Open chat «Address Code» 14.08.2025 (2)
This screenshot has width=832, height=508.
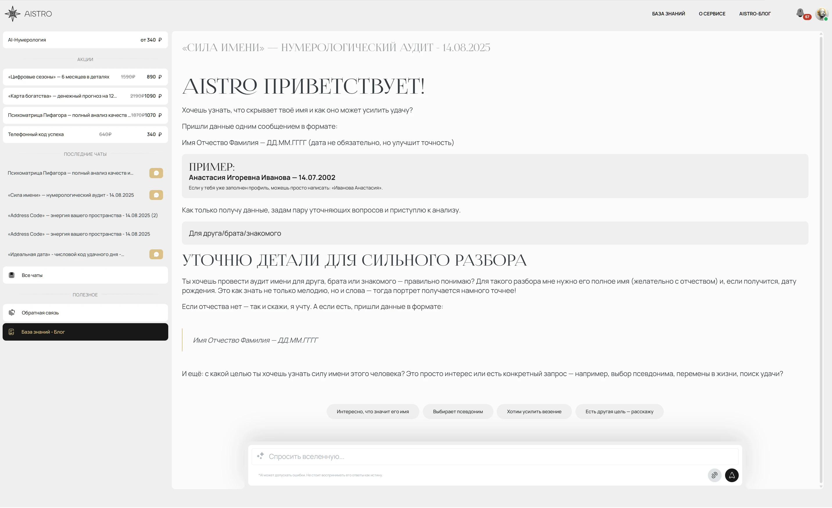pos(83,216)
